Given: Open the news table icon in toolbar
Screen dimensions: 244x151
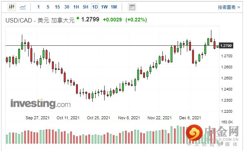Looking at the screenshot, I should pyautogui.click(x=132, y=7).
